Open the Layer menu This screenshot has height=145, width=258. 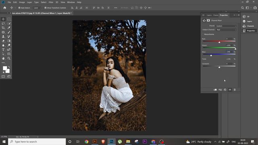click(29, 2)
